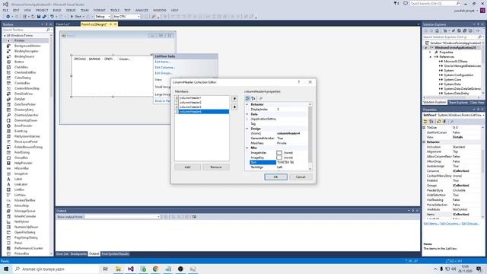Show Events lightning icon in Properties panel
The image size is (487, 274).
444,122
